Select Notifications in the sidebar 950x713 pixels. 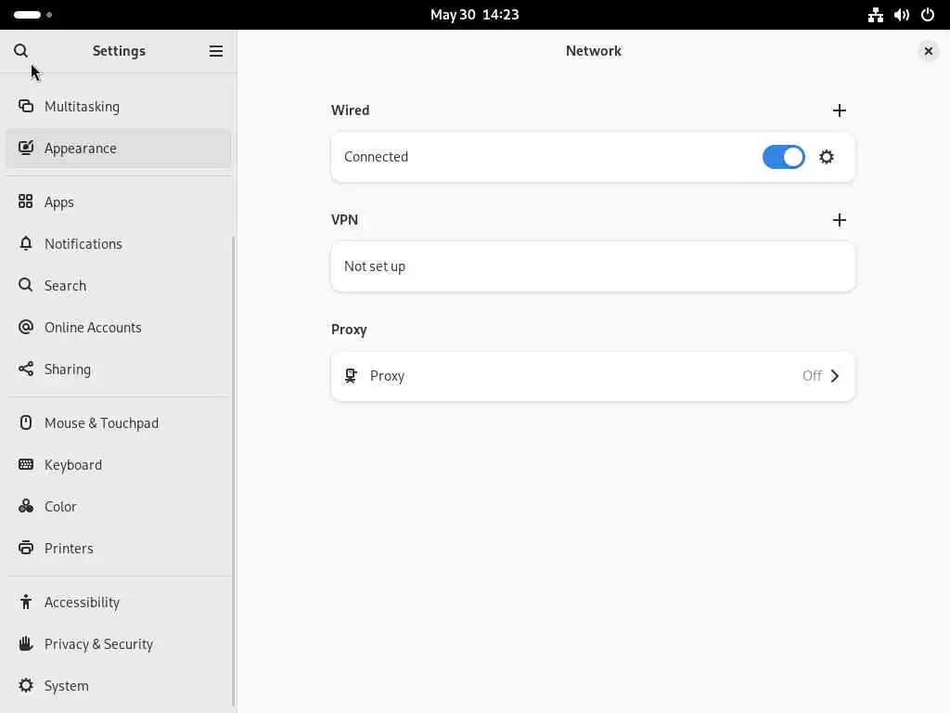click(x=119, y=243)
